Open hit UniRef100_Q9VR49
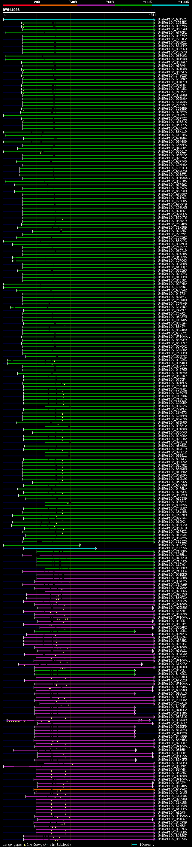The image size is (192, 847). coord(172,720)
